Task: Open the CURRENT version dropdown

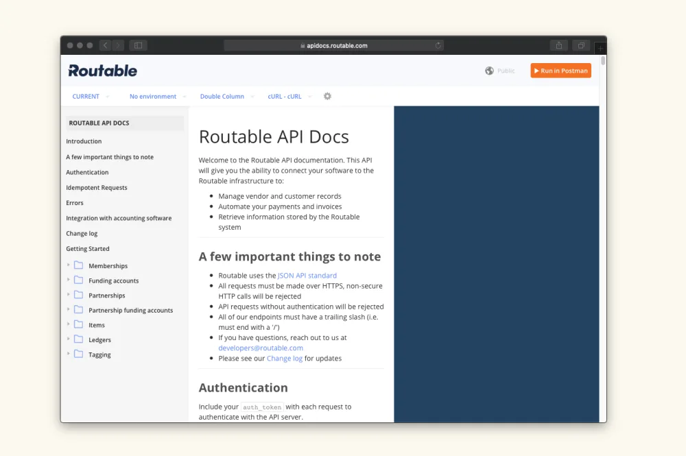Action: [91, 96]
